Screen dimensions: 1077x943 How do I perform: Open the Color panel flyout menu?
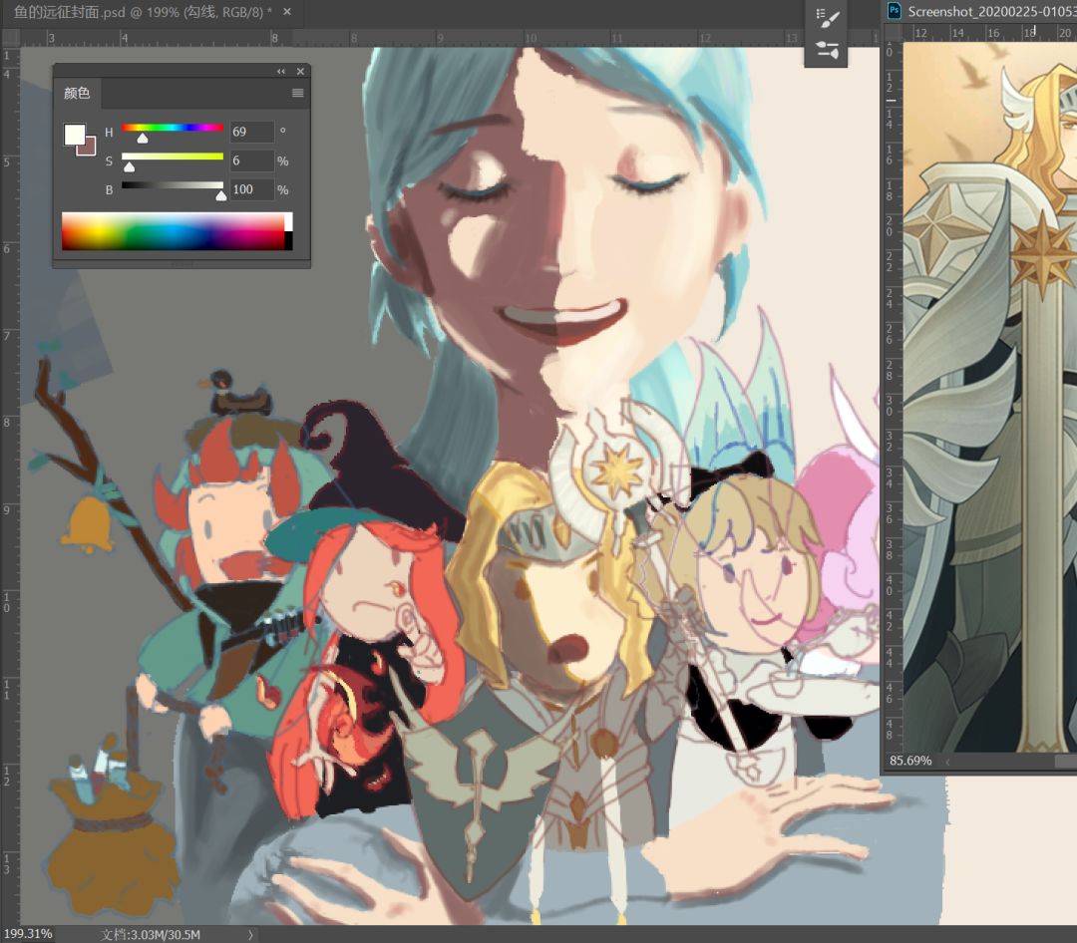(x=297, y=93)
